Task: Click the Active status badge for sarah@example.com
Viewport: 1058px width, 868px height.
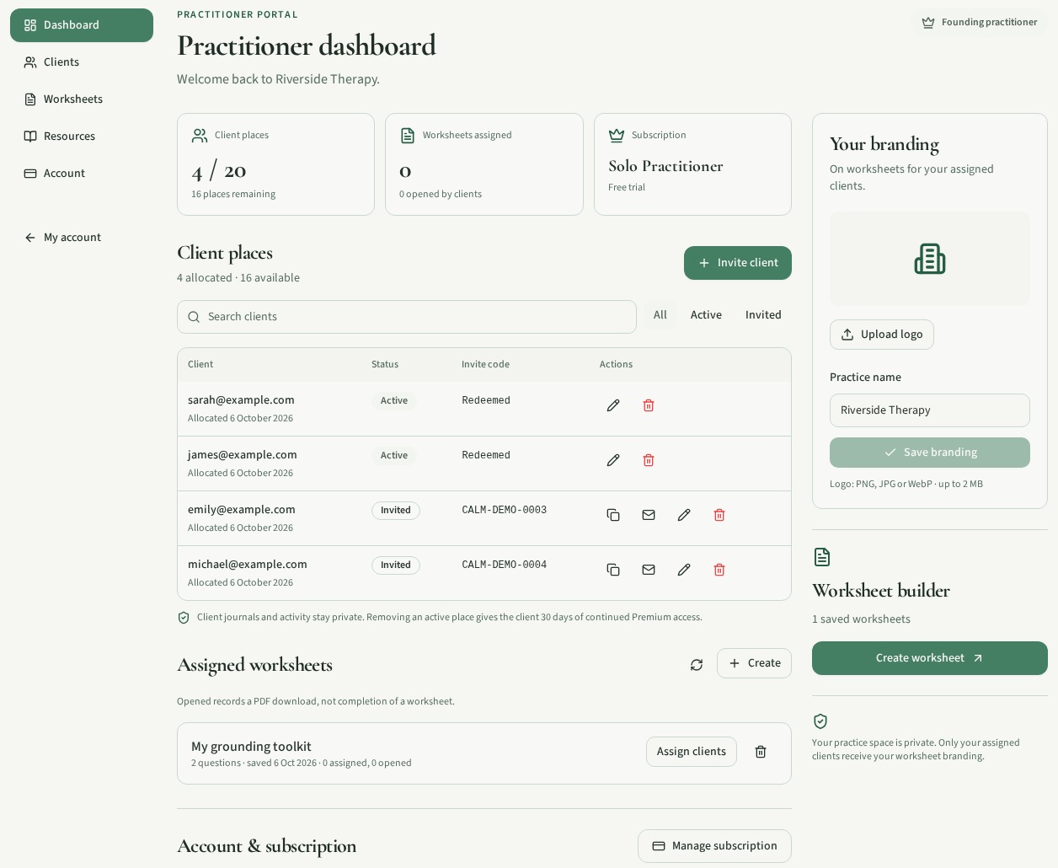Action: coord(394,401)
